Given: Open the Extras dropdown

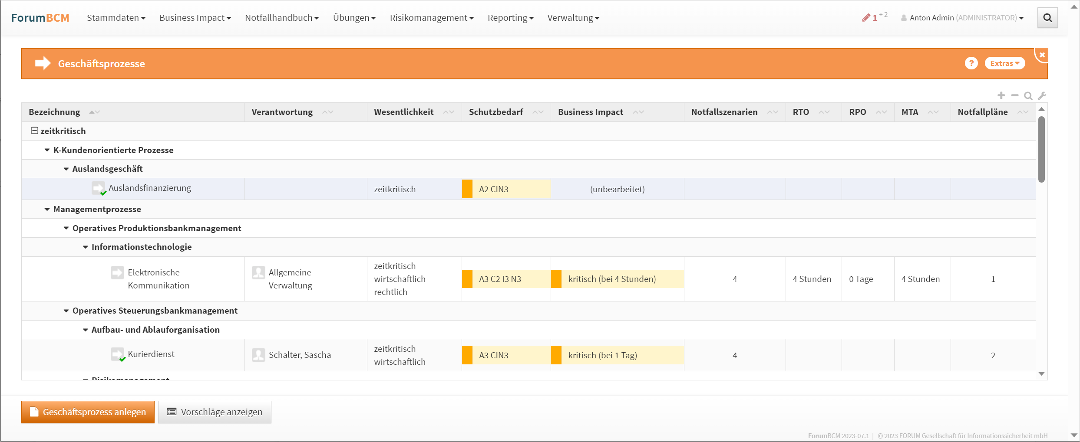Looking at the screenshot, I should tap(1004, 63).
